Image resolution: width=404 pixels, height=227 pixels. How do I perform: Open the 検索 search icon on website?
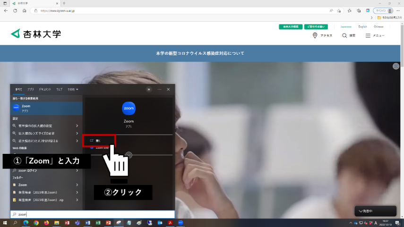click(x=344, y=35)
